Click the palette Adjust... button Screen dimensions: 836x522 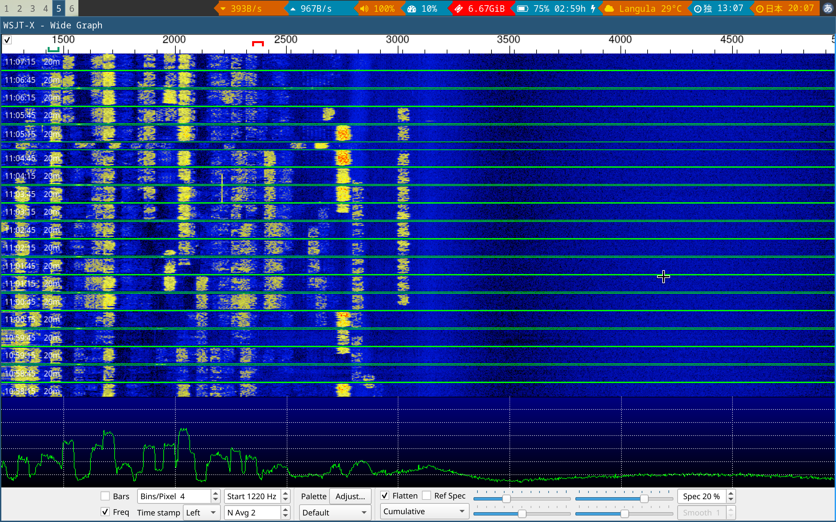[350, 496]
